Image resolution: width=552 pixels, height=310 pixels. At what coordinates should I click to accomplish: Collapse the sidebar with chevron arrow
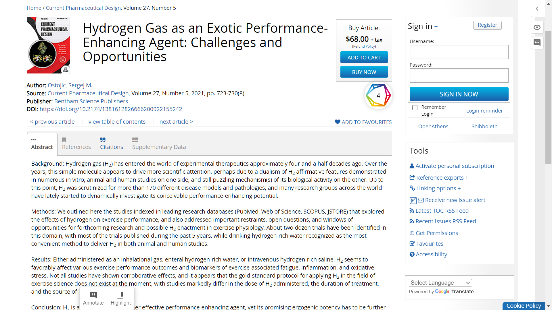537,9
